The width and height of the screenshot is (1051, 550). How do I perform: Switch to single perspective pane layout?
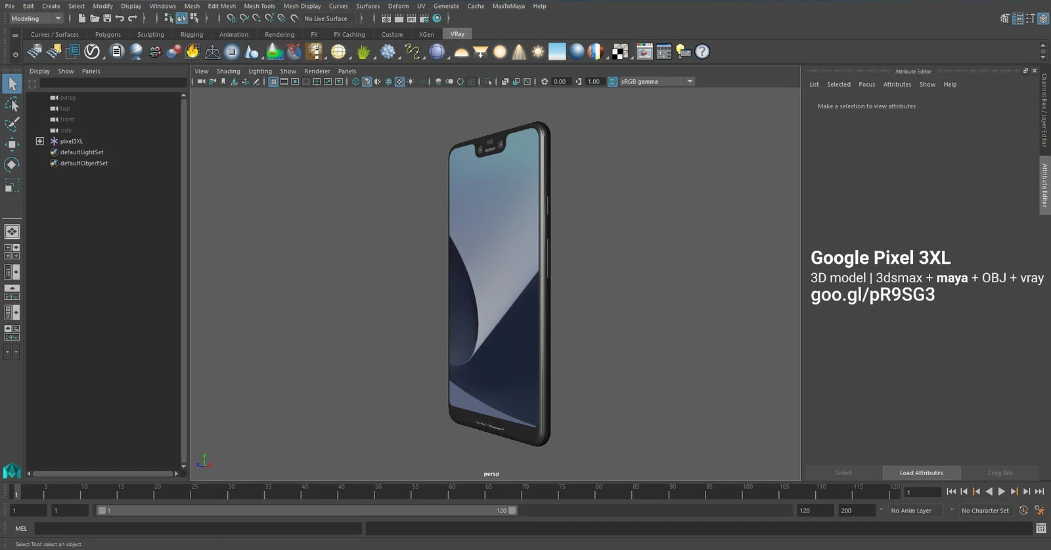(12, 231)
